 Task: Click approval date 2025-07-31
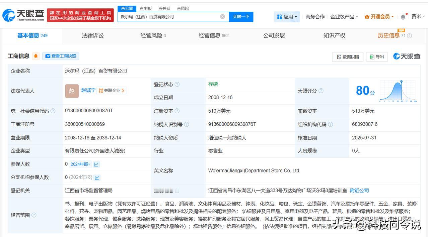coord(364,138)
